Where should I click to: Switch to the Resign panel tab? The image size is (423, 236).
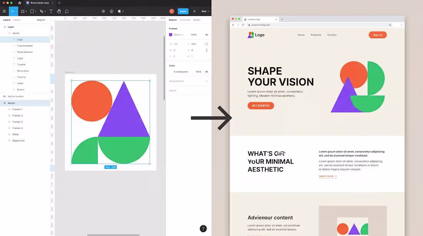click(x=197, y=20)
